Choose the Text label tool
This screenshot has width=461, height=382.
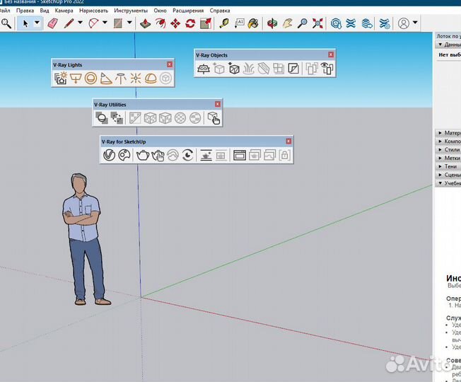239,23
